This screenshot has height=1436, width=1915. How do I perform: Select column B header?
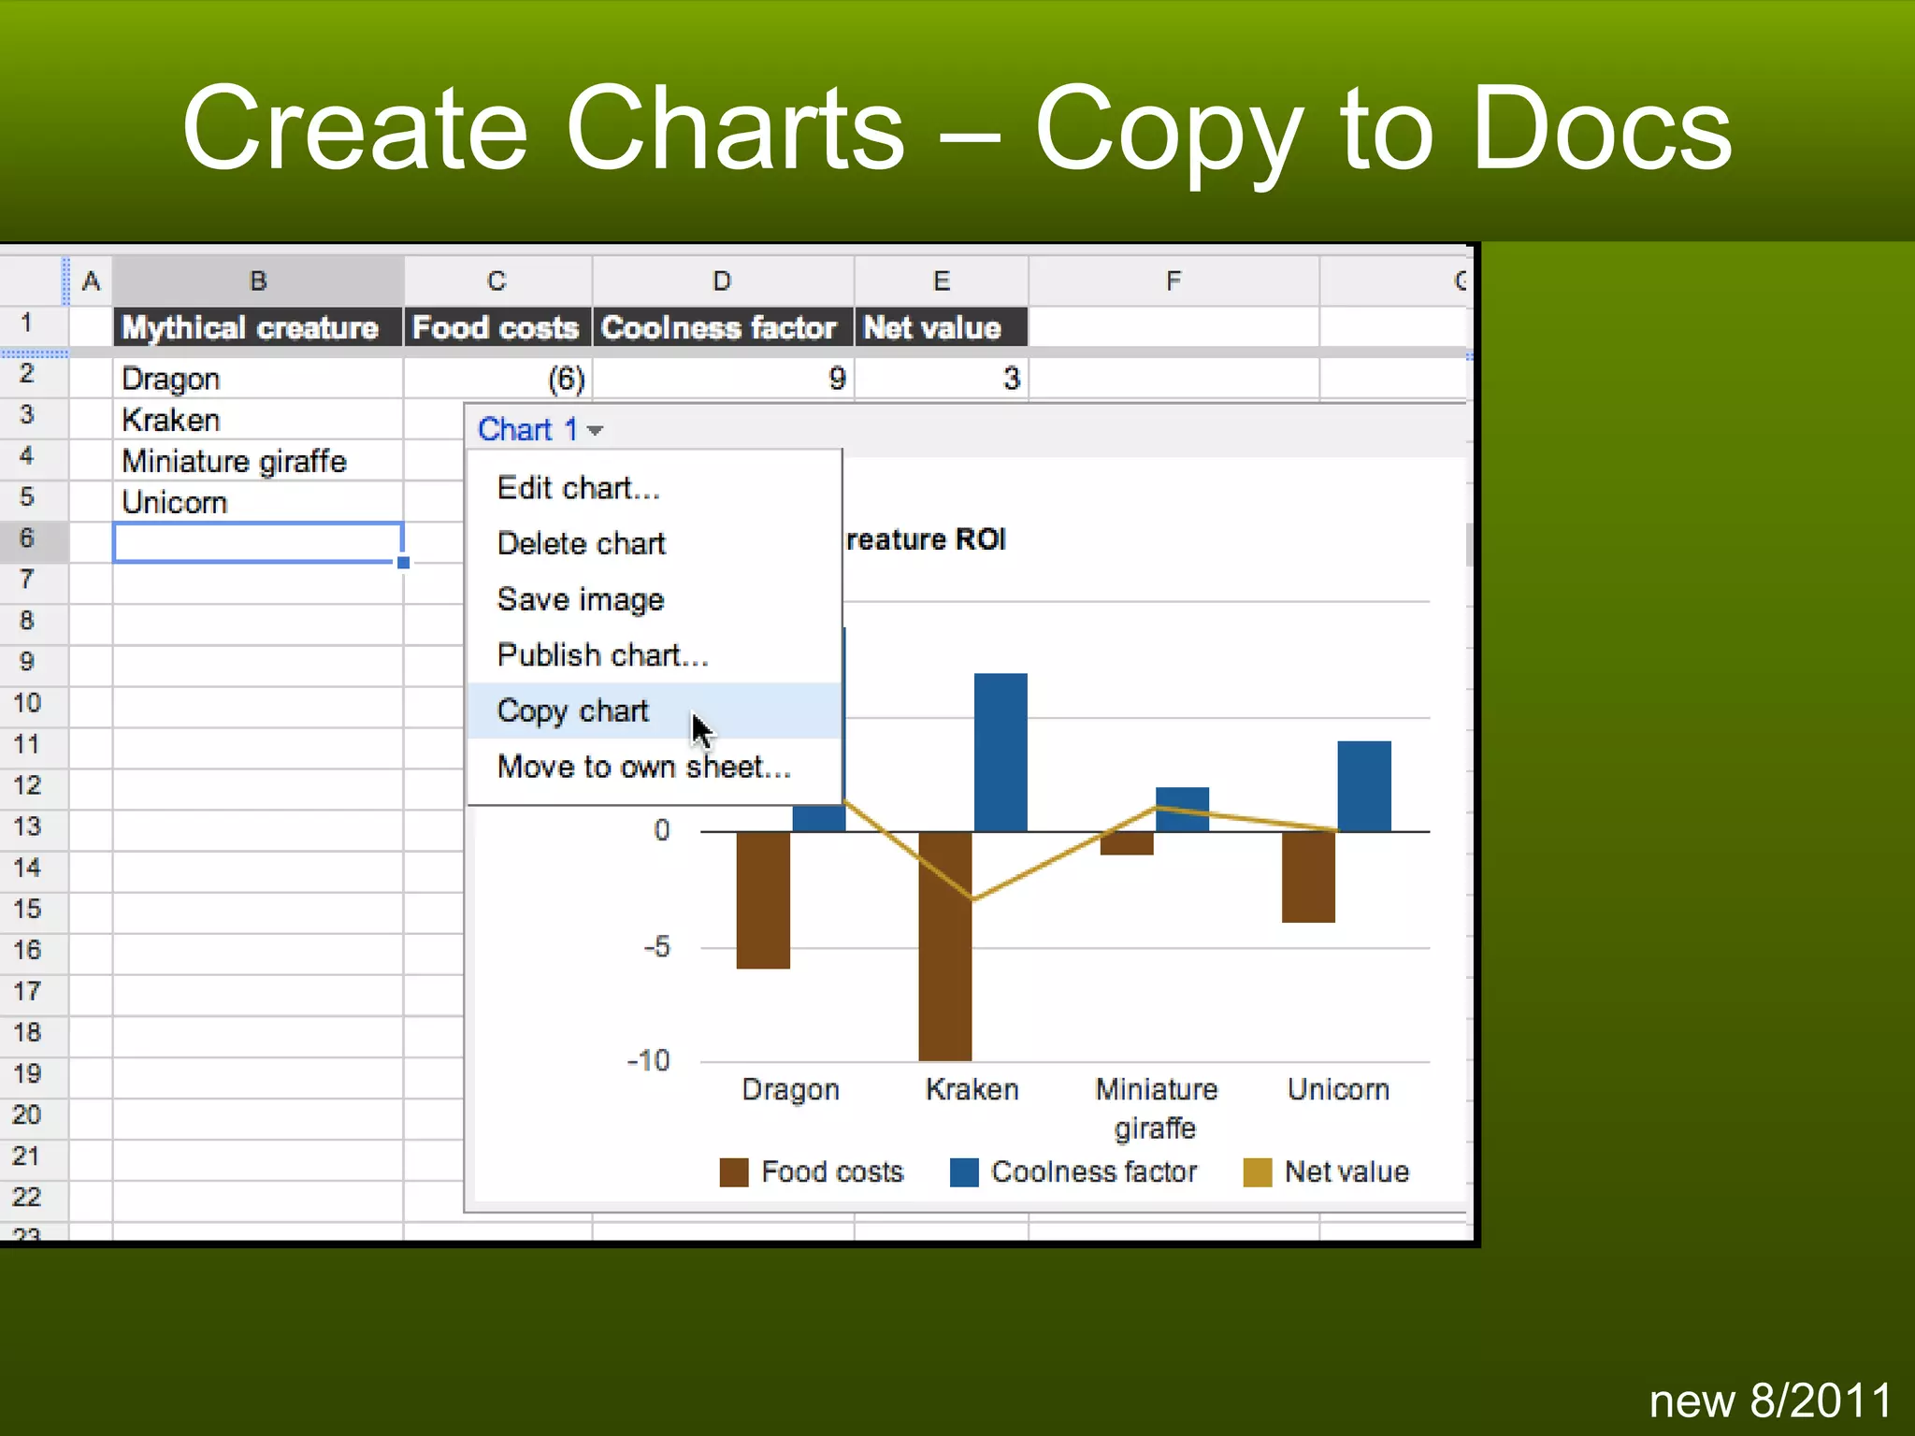[258, 280]
